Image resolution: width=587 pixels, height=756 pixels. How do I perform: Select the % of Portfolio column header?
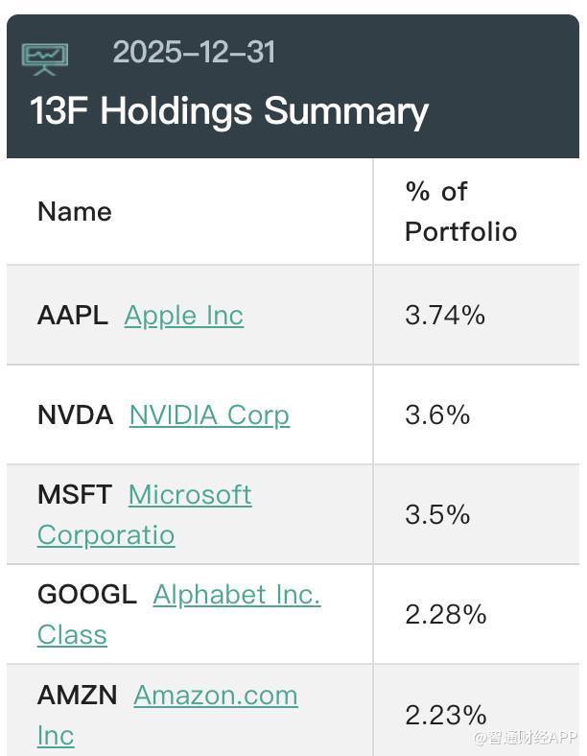point(460,211)
